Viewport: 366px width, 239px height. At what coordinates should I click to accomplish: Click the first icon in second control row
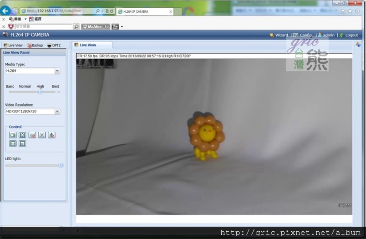click(x=13, y=143)
